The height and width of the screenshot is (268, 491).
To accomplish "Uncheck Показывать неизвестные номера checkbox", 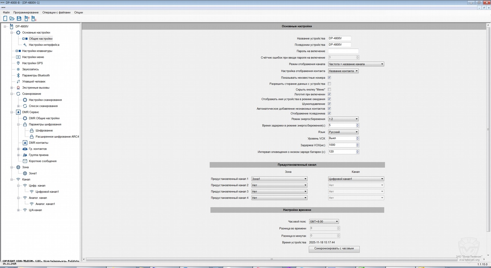I will [x=329, y=78].
